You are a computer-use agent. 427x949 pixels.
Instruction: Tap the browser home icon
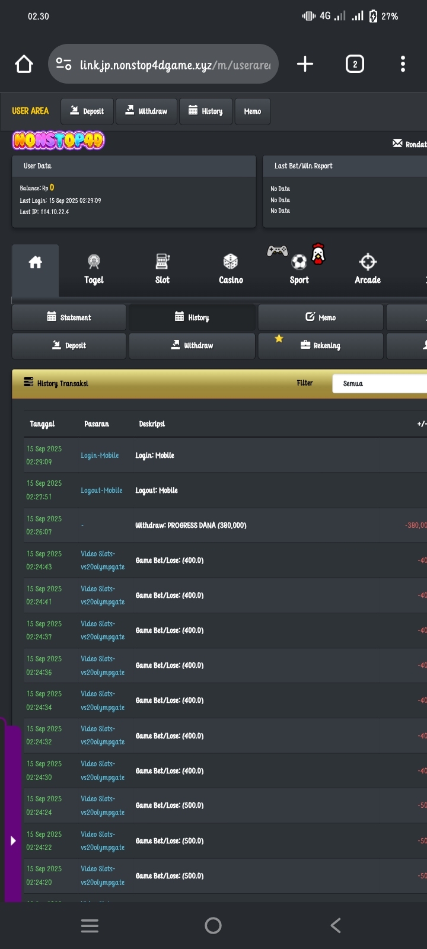click(24, 64)
